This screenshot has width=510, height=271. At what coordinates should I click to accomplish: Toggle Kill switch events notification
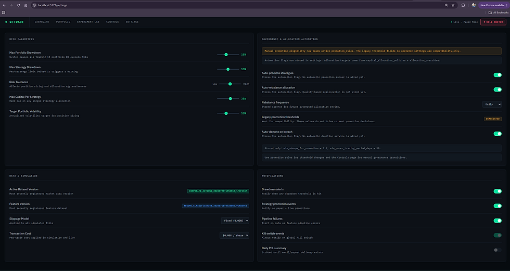[x=498, y=235]
